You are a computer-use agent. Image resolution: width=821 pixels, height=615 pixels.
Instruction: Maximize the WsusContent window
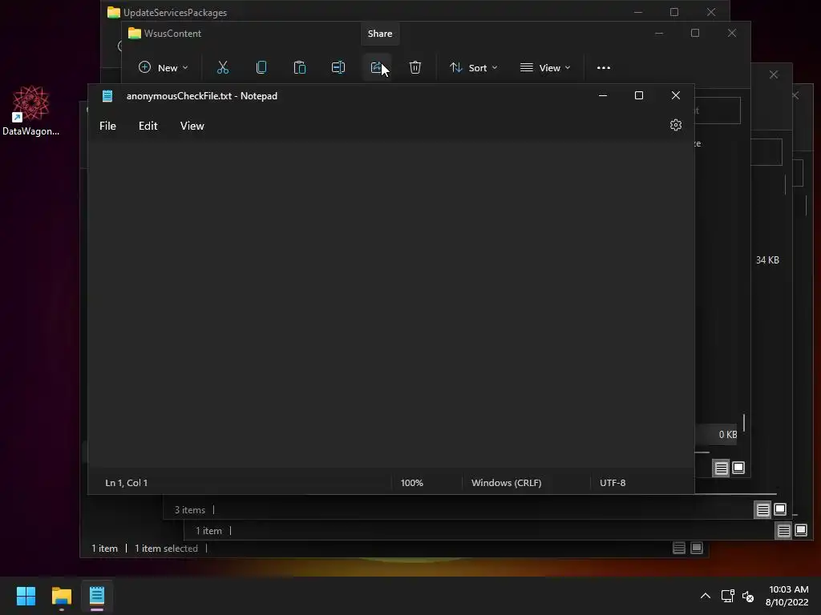695,33
